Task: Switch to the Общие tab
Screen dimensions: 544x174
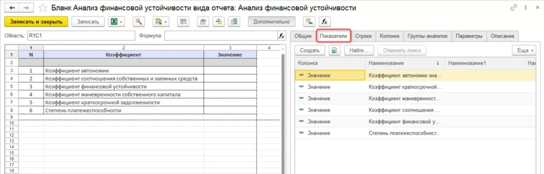Action: click(303, 36)
